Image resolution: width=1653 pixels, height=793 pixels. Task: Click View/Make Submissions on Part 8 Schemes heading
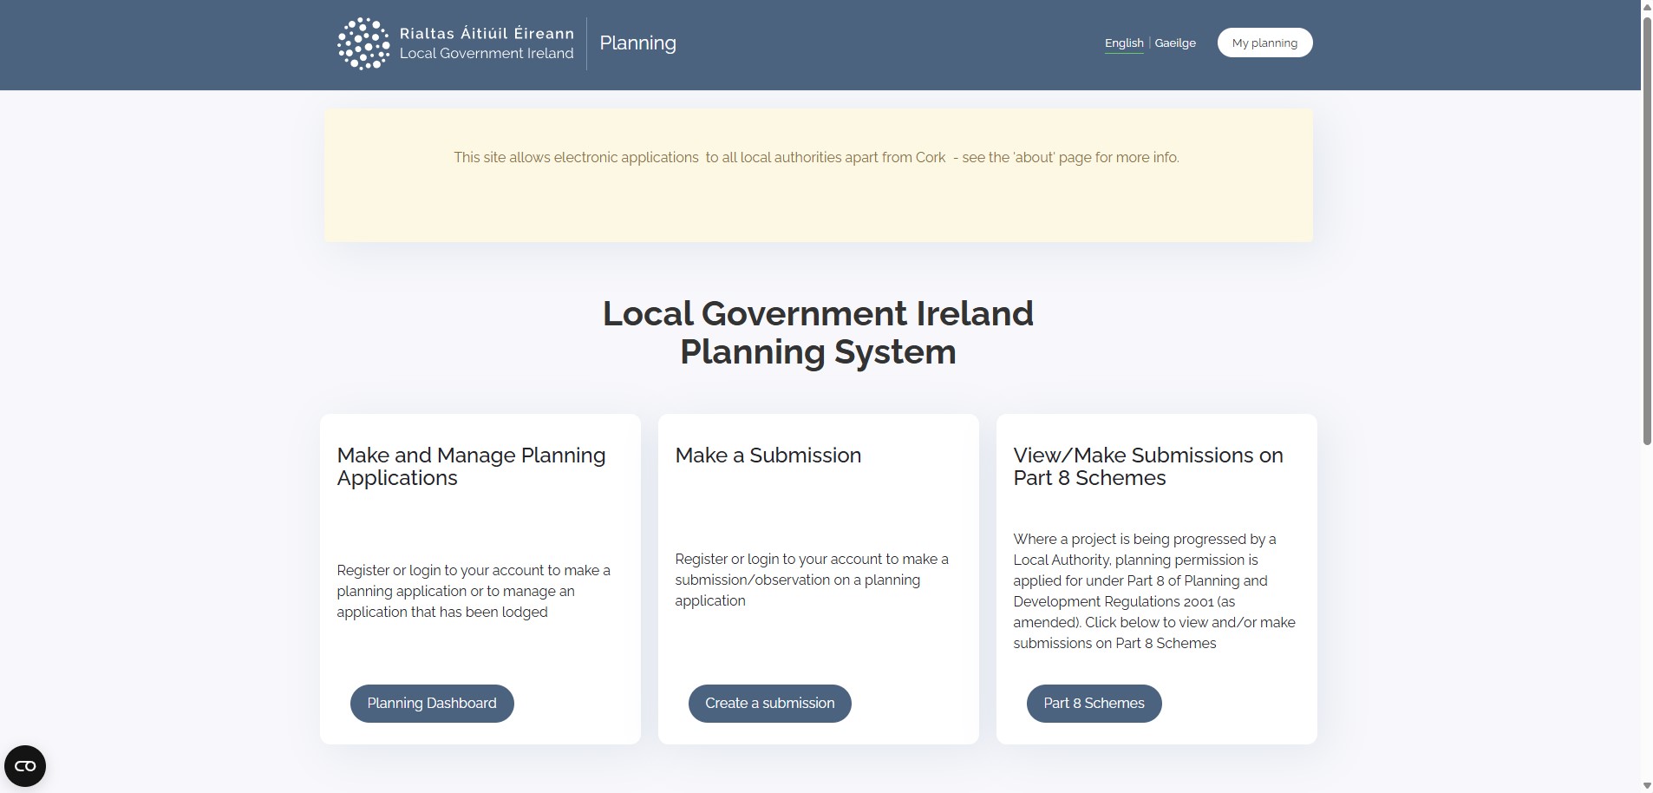click(1148, 467)
